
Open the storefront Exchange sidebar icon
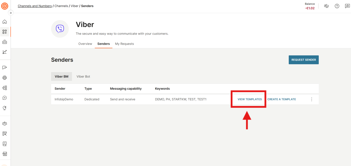pyautogui.click(x=5, y=154)
